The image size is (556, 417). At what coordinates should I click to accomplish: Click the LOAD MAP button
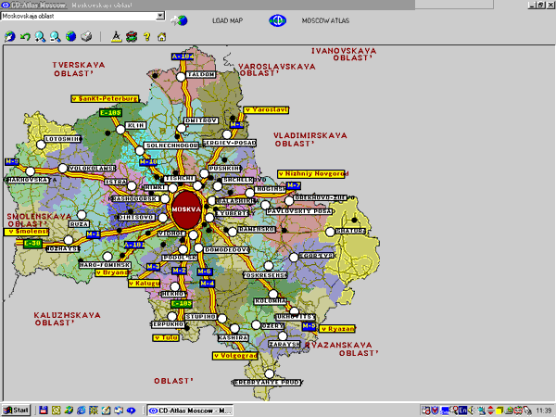click(227, 20)
